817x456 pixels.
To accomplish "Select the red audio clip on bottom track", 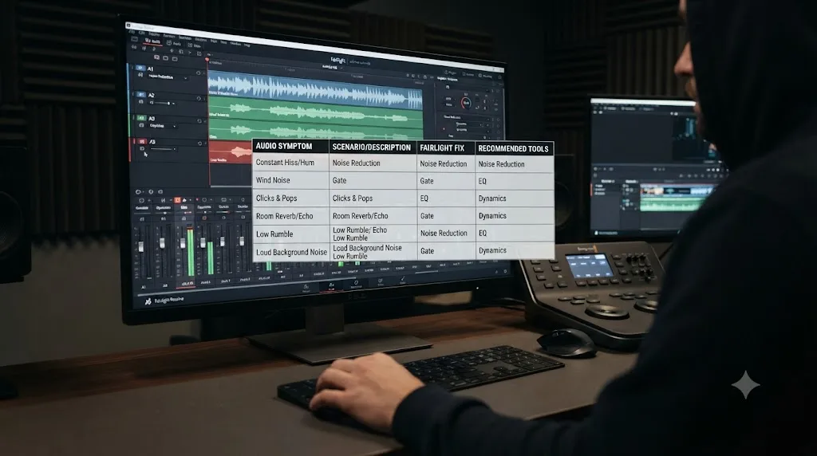I will tap(231, 152).
